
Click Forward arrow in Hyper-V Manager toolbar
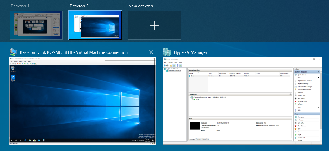click(x=167, y=65)
